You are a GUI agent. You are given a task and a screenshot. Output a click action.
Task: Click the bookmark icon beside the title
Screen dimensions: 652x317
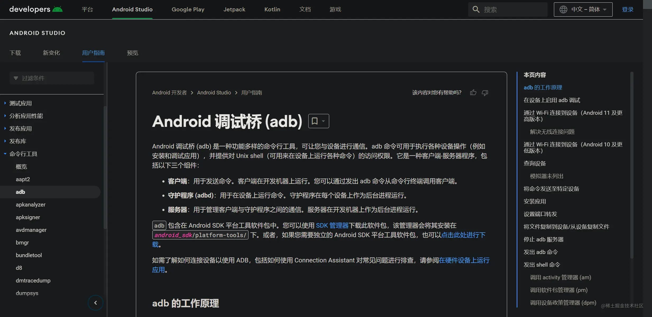point(314,121)
